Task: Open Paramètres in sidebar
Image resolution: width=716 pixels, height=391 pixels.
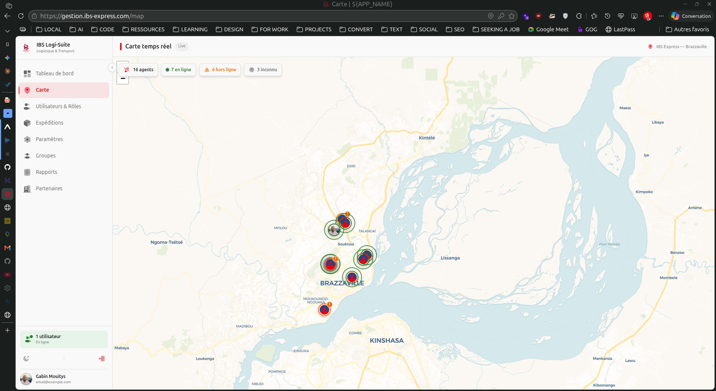Action: point(64,139)
